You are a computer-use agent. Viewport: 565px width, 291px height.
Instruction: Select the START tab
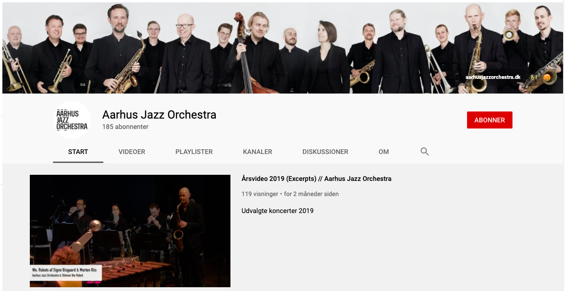(x=78, y=152)
